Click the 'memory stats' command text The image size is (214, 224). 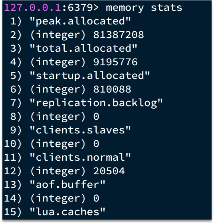144,8
